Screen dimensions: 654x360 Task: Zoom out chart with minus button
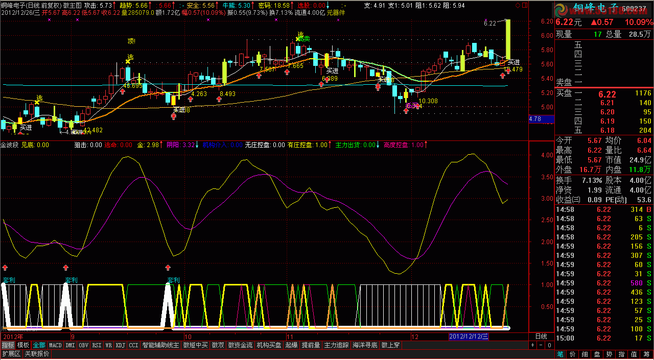pyautogui.click(x=541, y=345)
